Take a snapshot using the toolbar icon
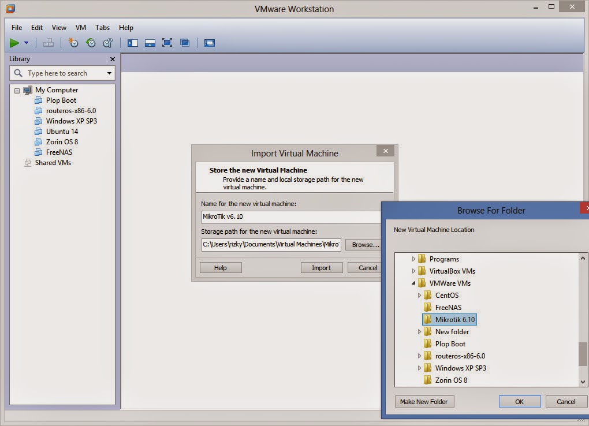589x426 pixels. 73,43
